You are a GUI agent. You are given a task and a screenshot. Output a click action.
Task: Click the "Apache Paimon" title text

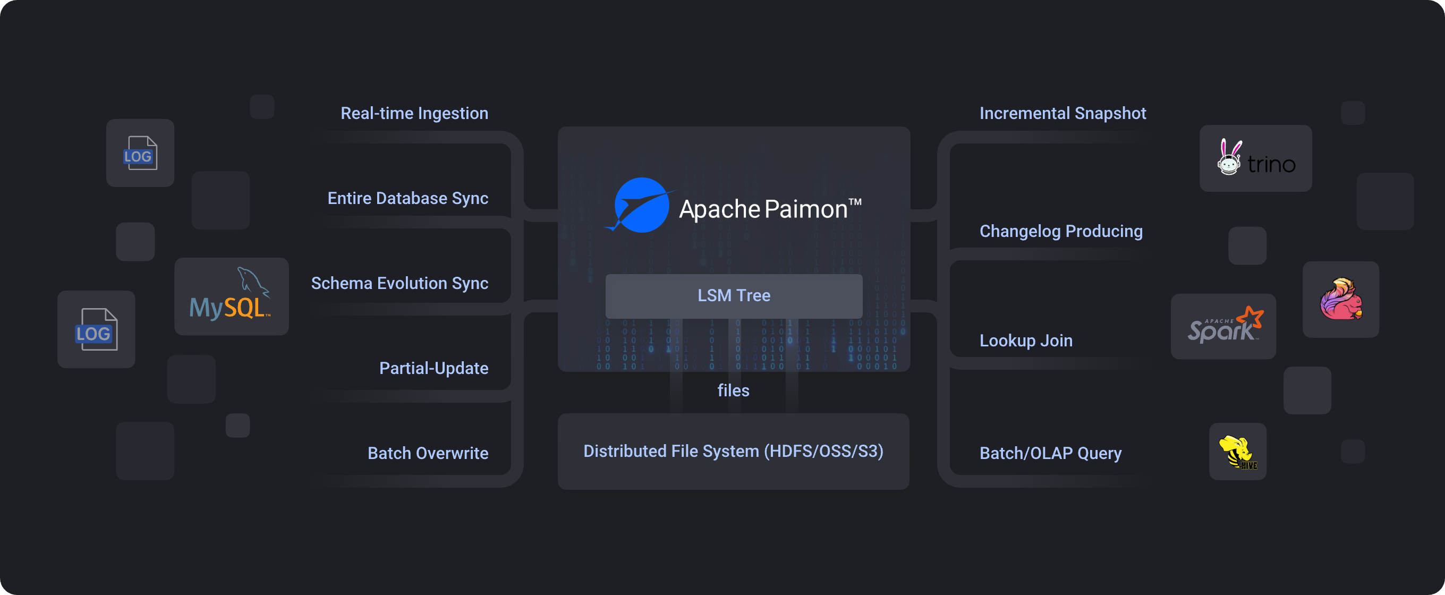(770, 209)
